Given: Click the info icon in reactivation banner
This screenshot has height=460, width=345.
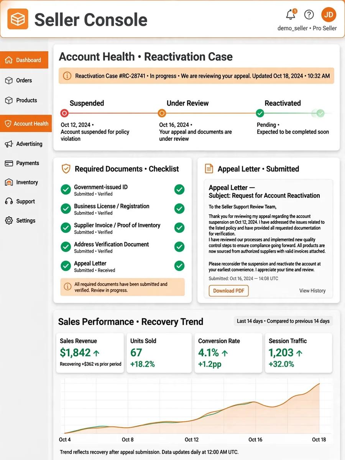Looking at the screenshot, I should coord(67,76).
